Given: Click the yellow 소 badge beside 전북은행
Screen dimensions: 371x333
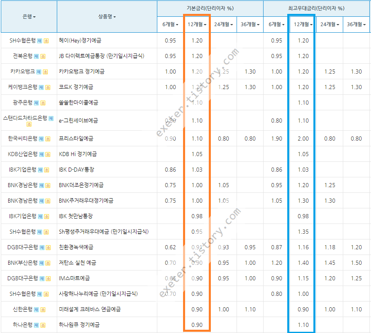Looking at the screenshot, I should 43,56.
